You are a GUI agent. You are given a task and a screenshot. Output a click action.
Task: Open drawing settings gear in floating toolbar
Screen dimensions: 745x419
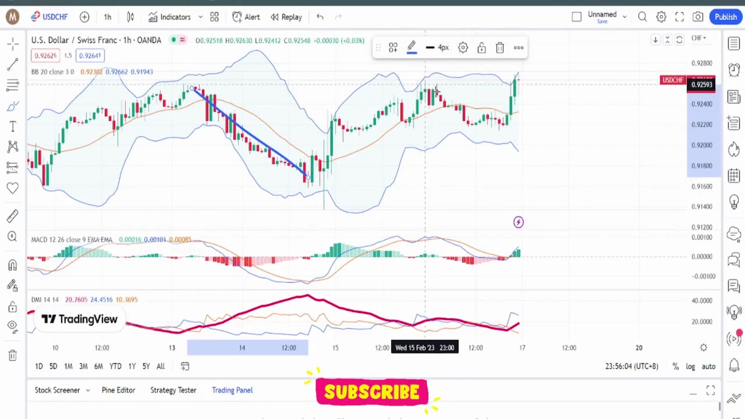(x=463, y=48)
